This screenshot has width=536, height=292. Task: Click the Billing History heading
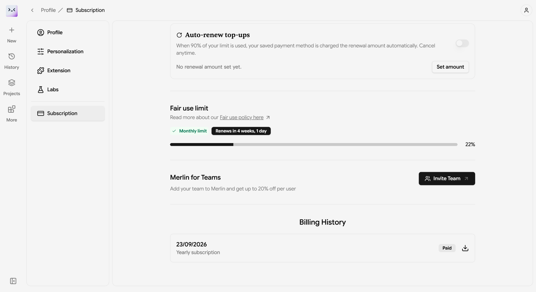tap(322, 222)
